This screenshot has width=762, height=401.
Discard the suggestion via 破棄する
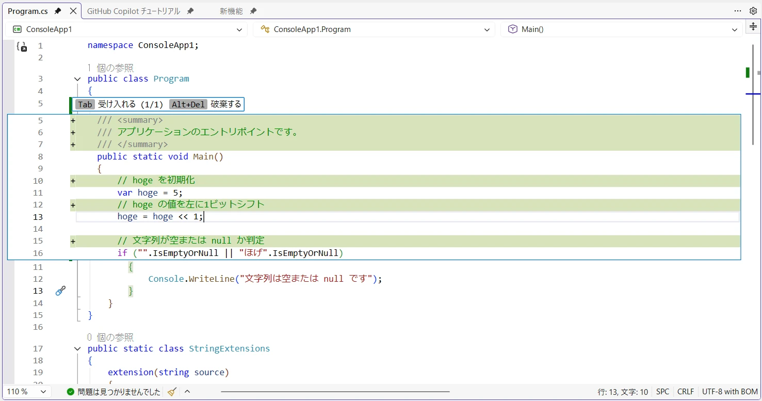225,104
